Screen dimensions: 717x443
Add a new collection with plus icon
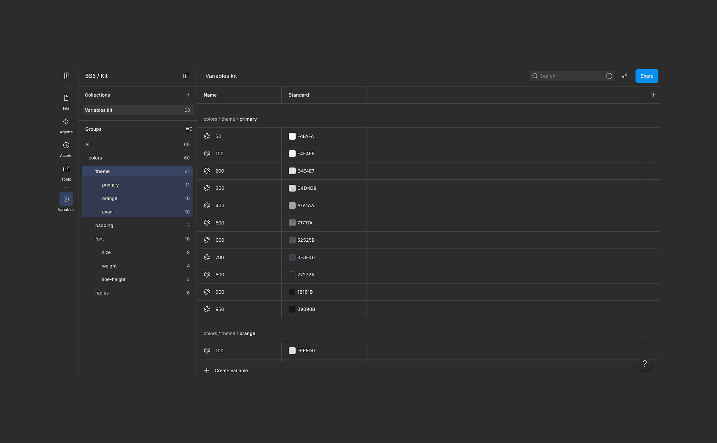(188, 95)
